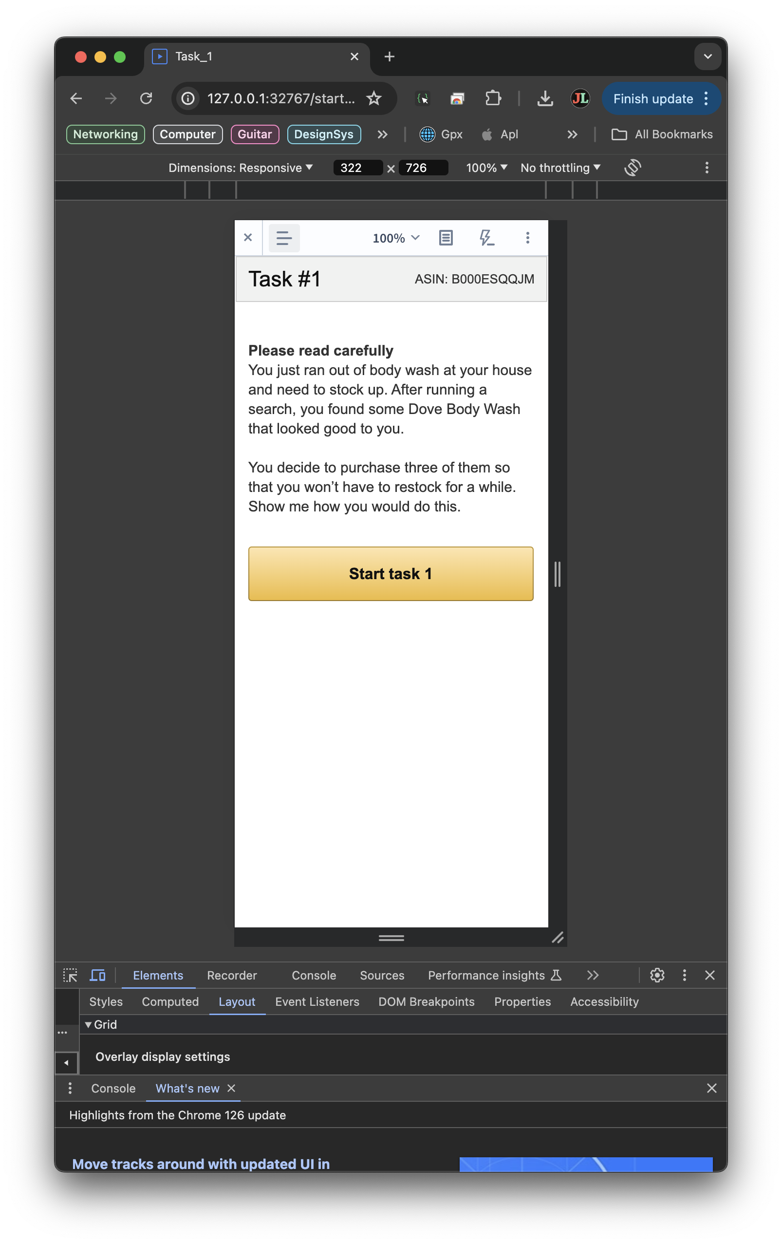Click the lightning bolt icon in the page toolbar

[x=486, y=238]
